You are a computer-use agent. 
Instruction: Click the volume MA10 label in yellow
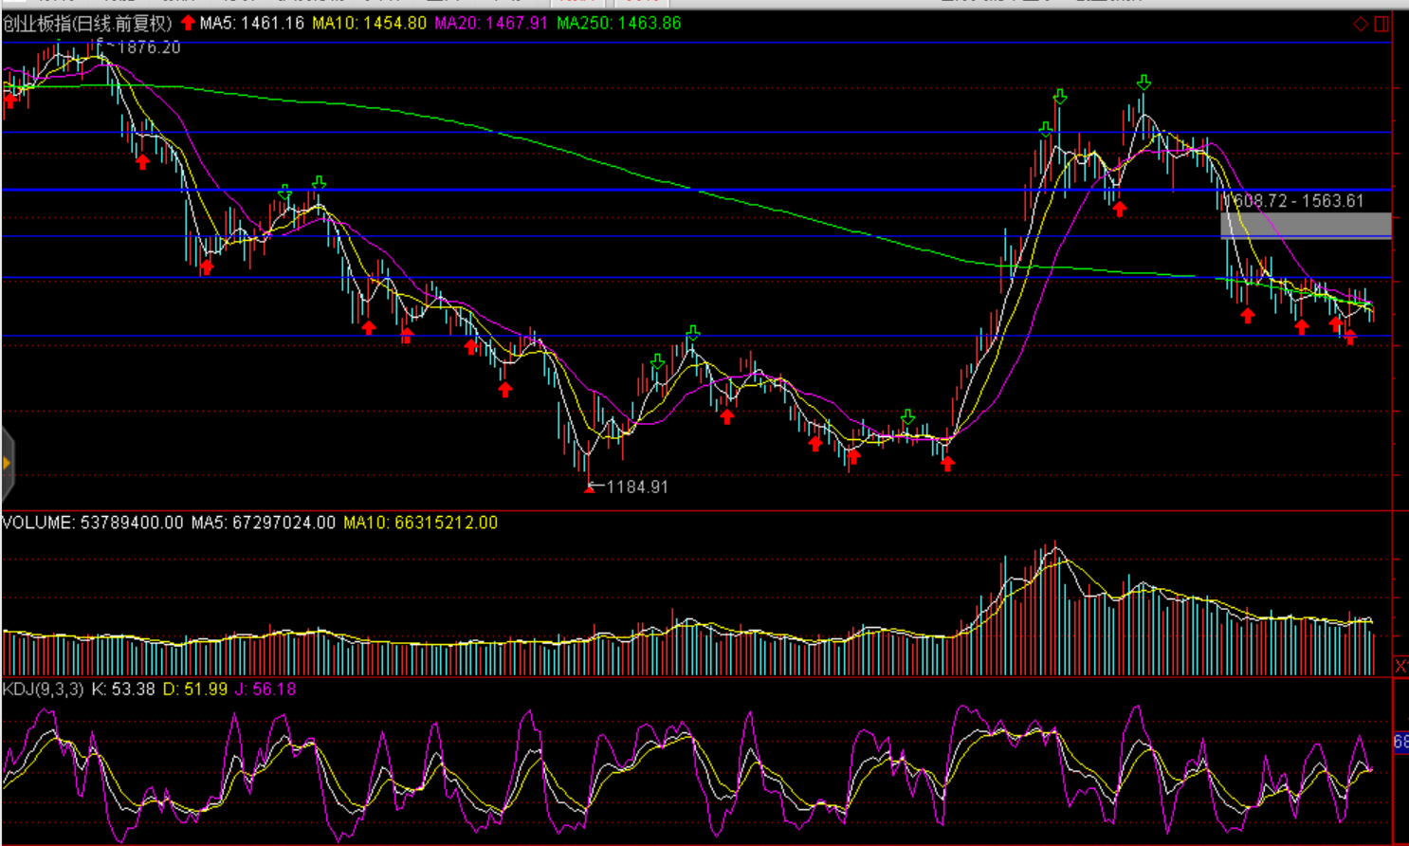coord(420,523)
